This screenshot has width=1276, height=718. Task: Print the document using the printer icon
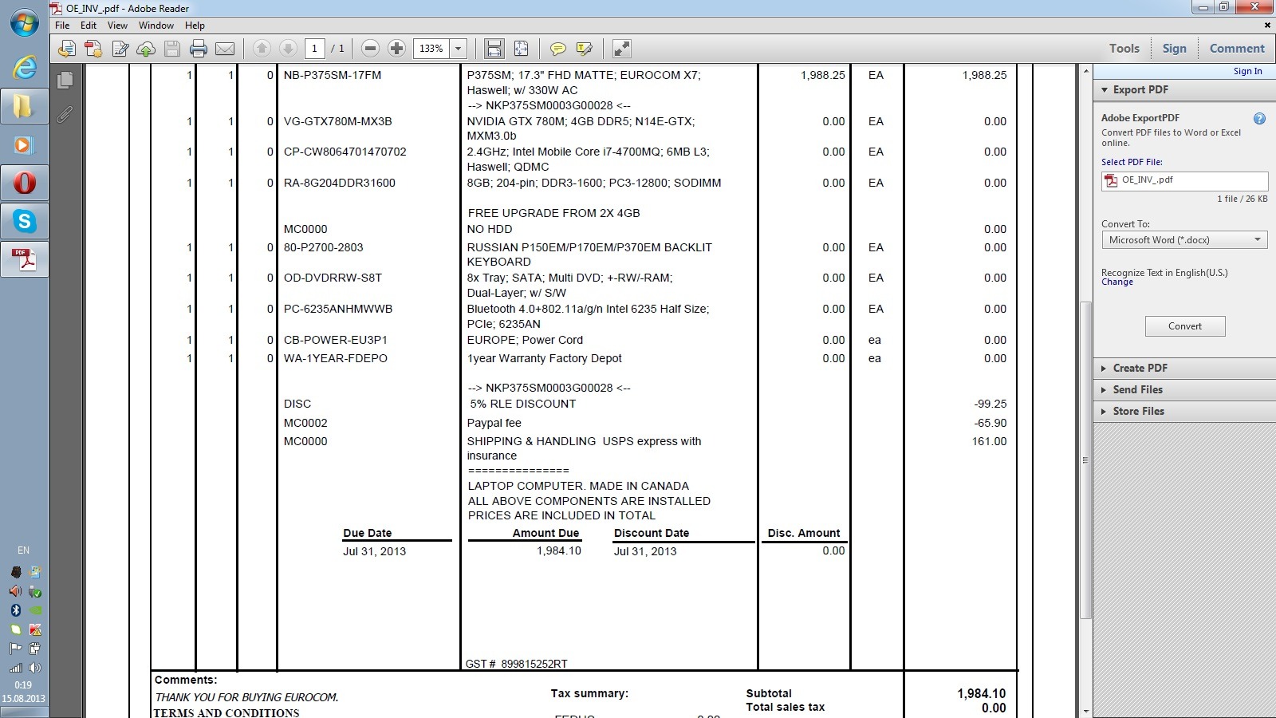point(199,49)
